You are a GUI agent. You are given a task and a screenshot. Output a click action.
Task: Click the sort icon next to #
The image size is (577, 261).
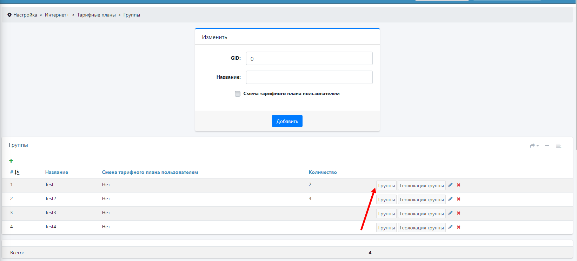coord(17,172)
